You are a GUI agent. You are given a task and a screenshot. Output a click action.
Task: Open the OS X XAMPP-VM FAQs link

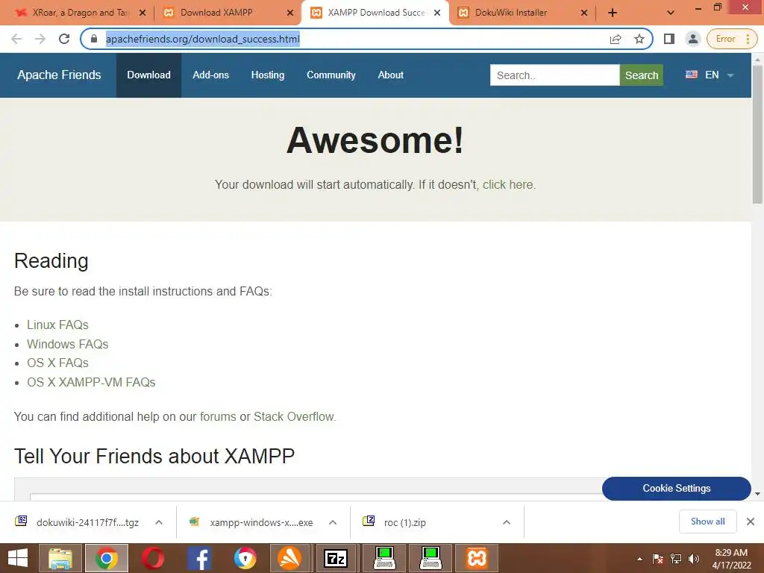pyautogui.click(x=91, y=382)
